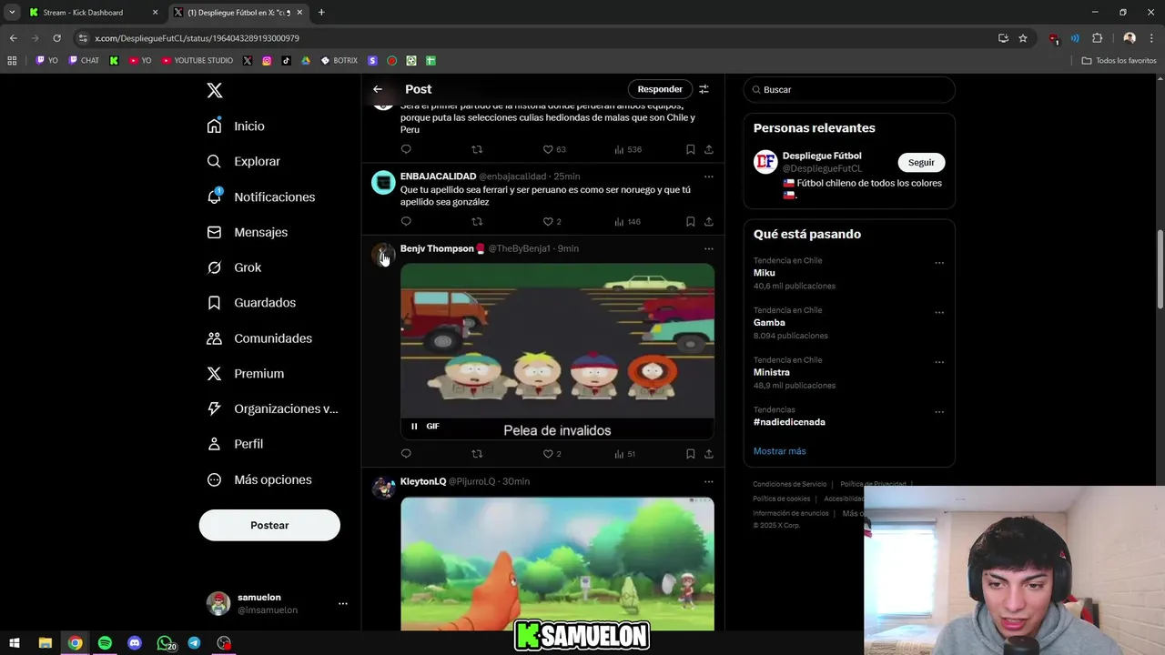The width and height of the screenshot is (1165, 655).
Task: Click the Responder button
Action: 660,89
